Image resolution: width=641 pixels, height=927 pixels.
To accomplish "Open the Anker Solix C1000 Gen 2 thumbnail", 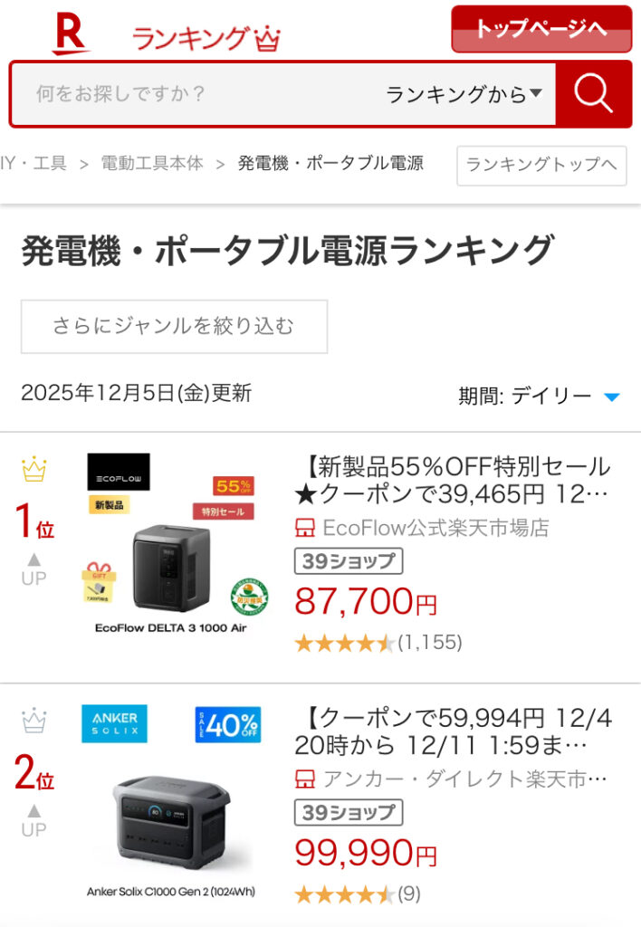I will 171,801.
